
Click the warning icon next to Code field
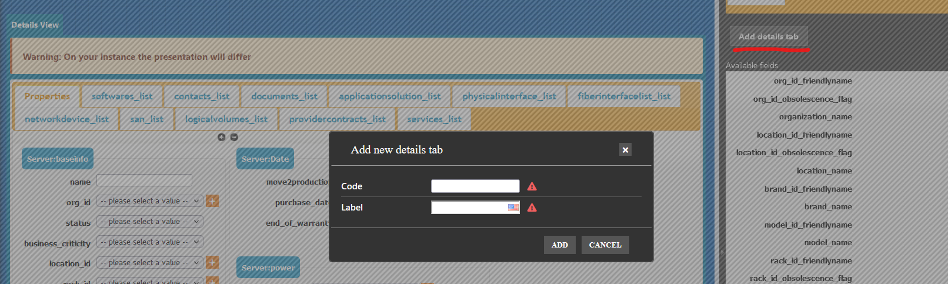532,186
